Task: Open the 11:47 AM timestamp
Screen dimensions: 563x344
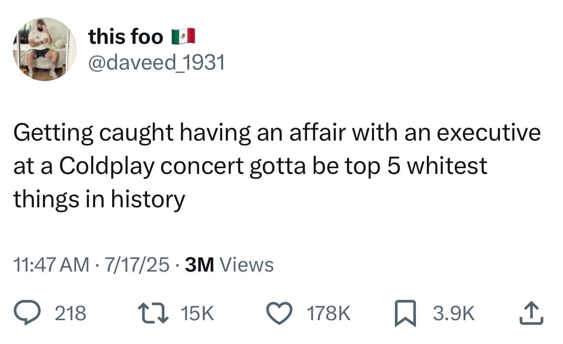Action: (52, 265)
